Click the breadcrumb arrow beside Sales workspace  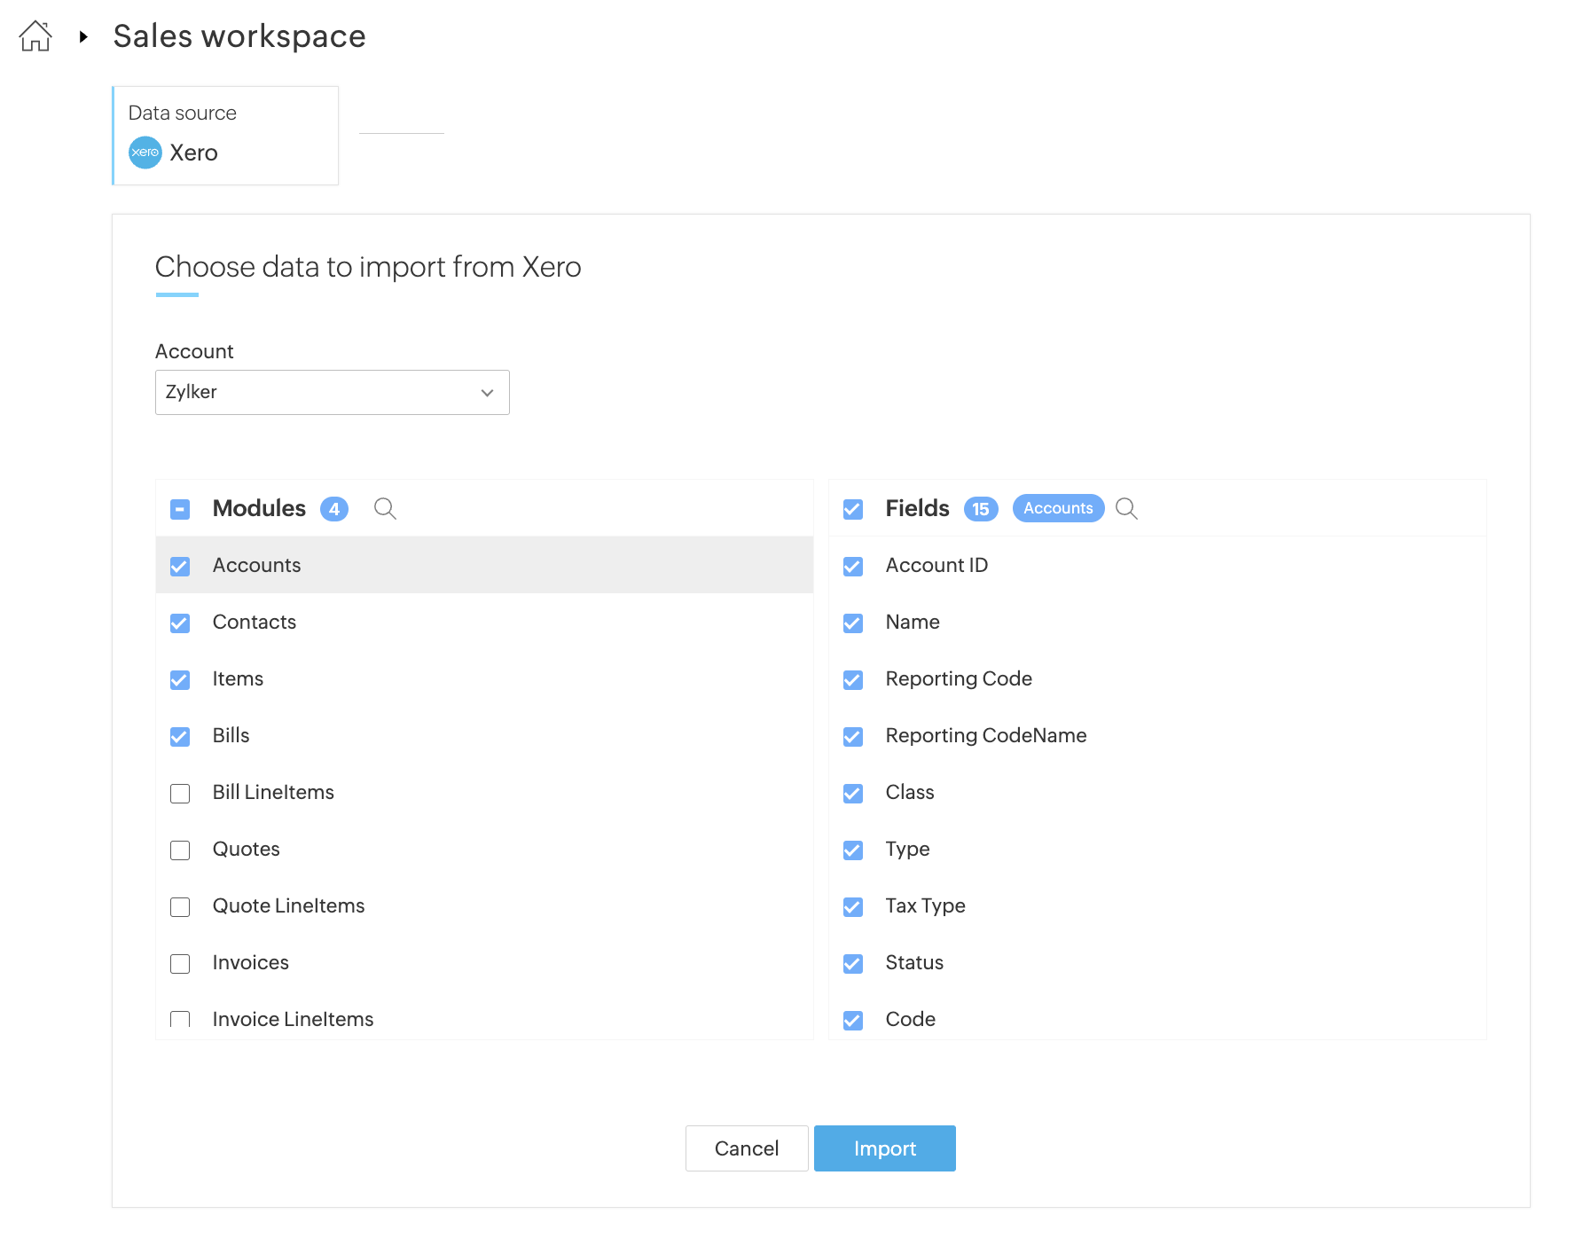83,36
